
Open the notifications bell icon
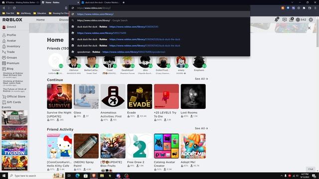276,20
